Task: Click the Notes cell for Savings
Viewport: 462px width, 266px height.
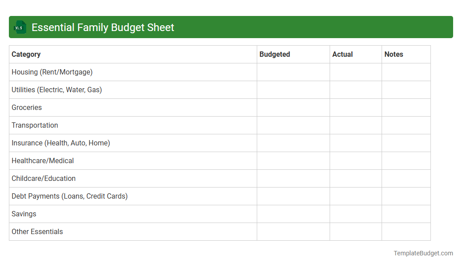Action: [406, 214]
